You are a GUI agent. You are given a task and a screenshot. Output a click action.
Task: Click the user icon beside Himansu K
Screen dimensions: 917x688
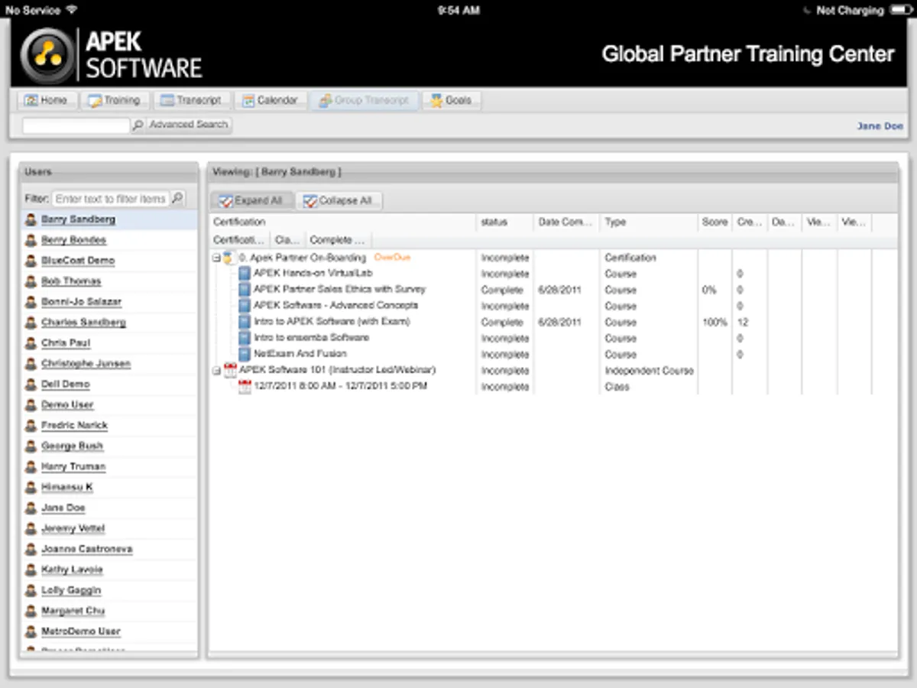coord(31,488)
